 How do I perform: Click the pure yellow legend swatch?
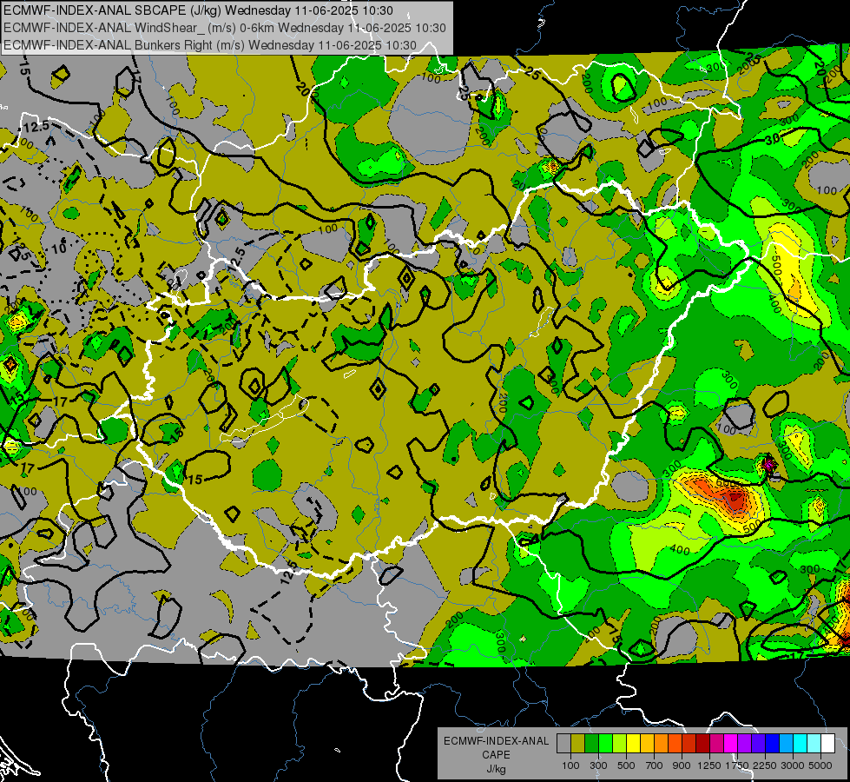coord(633,743)
